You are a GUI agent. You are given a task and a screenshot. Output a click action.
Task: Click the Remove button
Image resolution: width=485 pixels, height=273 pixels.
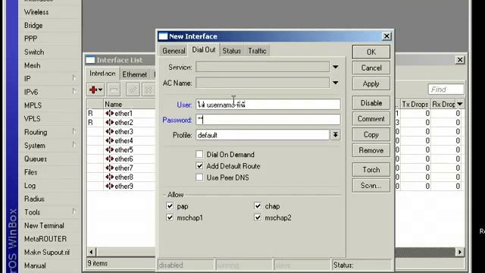371,150
